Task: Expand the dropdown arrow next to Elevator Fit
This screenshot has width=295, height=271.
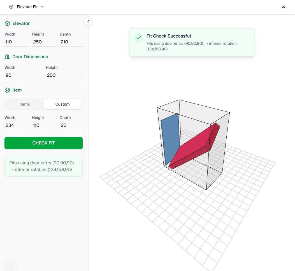Action: [42, 7]
